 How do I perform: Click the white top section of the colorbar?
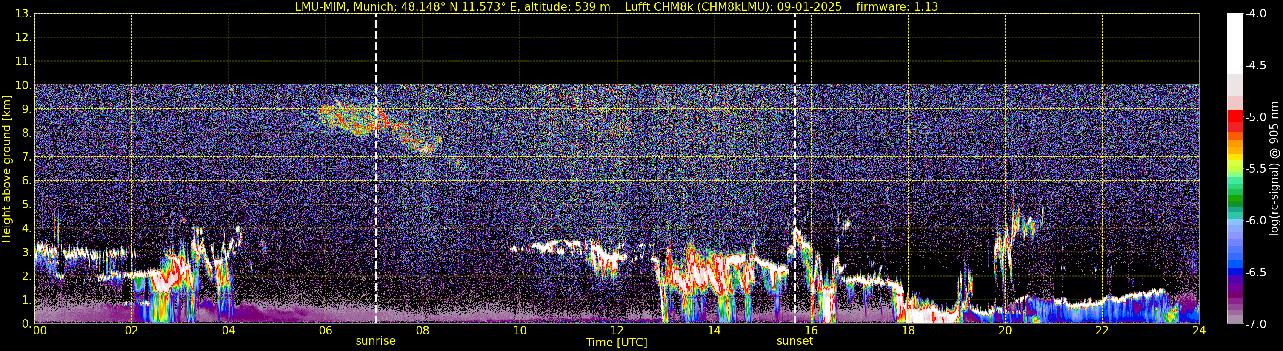pyautogui.click(x=1235, y=43)
